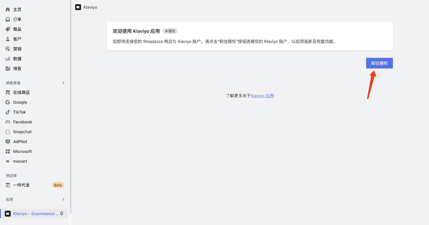The width and height of the screenshot is (429, 225).
Task: Click the Klaviyo flag icon in sidebar
Action: (x=8, y=214)
